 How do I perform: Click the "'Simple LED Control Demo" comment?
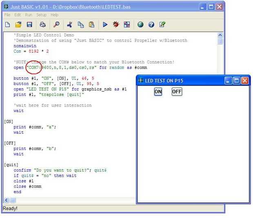point(44,35)
